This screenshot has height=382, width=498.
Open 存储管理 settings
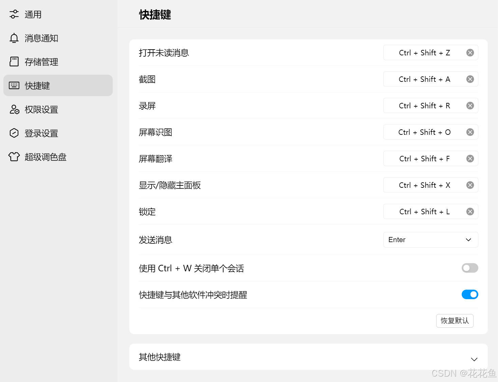pyautogui.click(x=41, y=62)
